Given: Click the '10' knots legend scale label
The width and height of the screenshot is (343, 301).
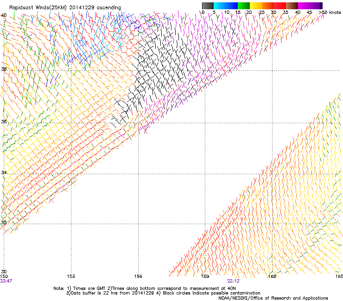Looking at the screenshot, I should coord(227,12).
